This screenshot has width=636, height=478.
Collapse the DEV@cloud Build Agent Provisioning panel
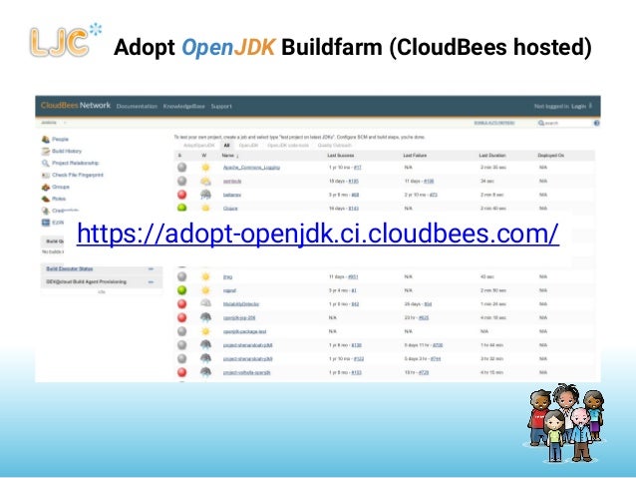[x=151, y=281]
